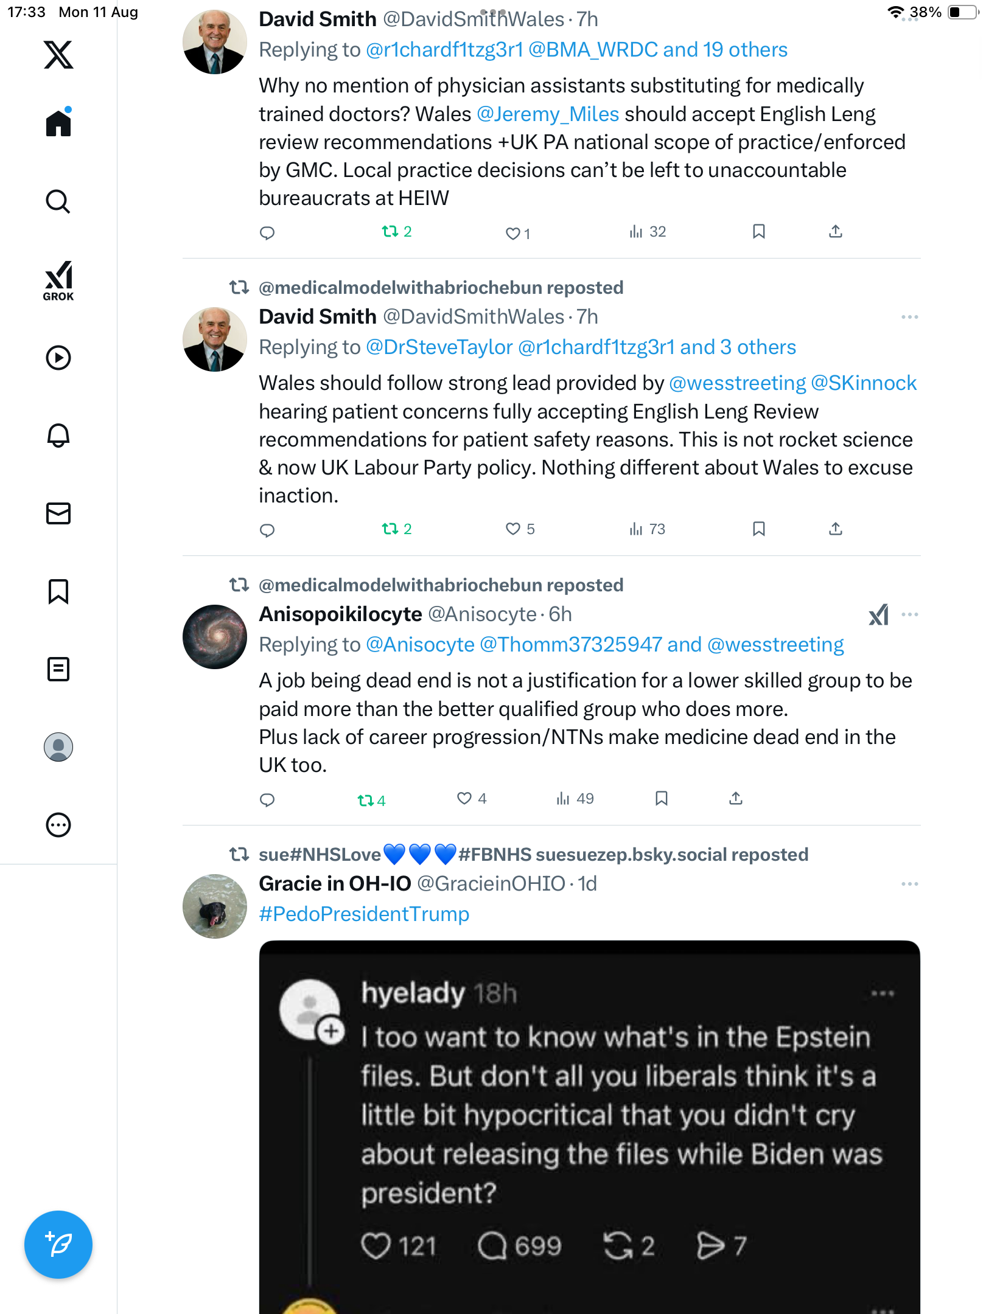Open the Search magnifier in sidebar
Image resolution: width=986 pixels, height=1314 pixels.
(x=58, y=201)
